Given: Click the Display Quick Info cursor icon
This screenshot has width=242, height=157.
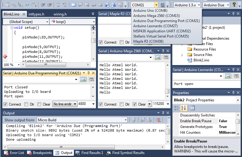Looking at the screenshot, I should [x=21, y=5].
